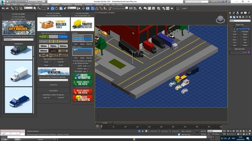Toggle the Percent Snap button

pyautogui.click(x=101, y=8)
